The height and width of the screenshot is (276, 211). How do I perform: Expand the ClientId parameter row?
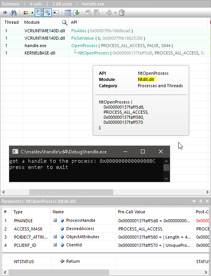(x=55, y=245)
